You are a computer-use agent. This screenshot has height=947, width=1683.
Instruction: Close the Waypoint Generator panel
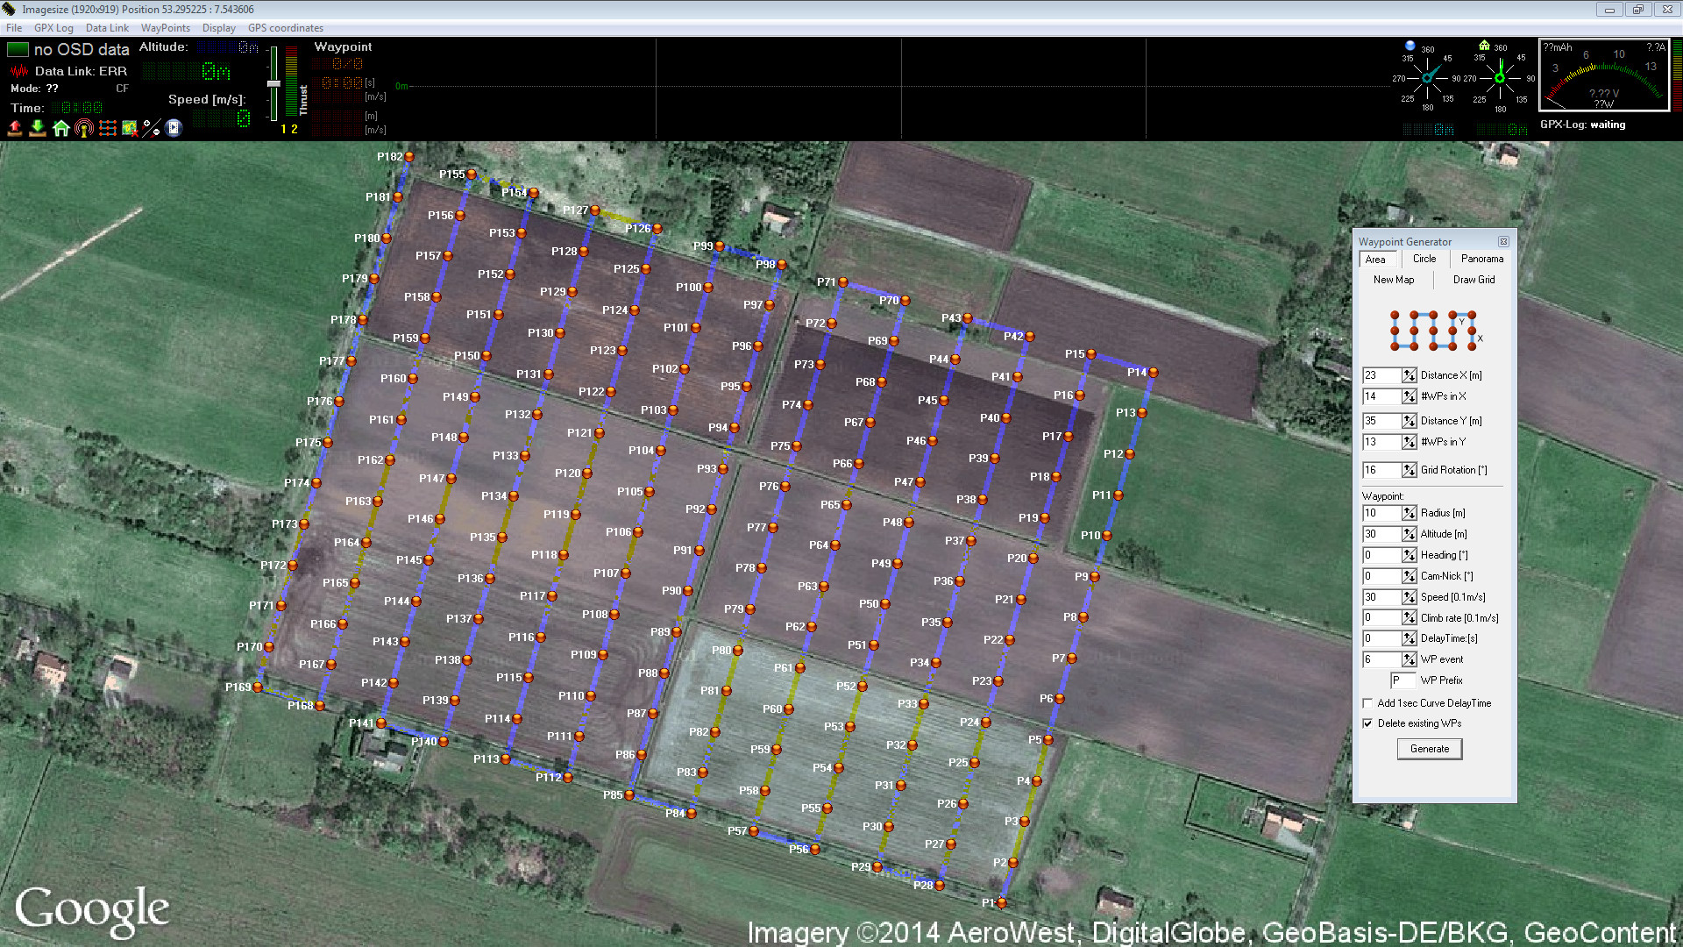pos(1503,242)
